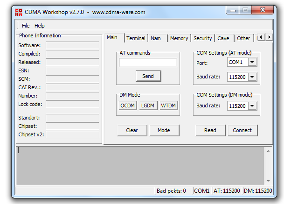Open the Other tab
Image resolution: width=284 pixels, height=204 pixels.
tap(244, 38)
